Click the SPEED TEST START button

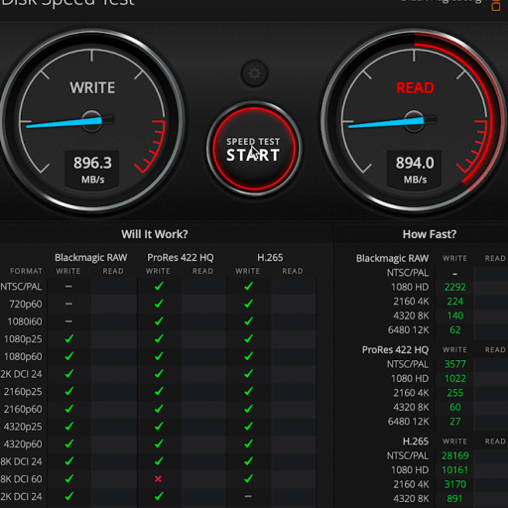254,149
